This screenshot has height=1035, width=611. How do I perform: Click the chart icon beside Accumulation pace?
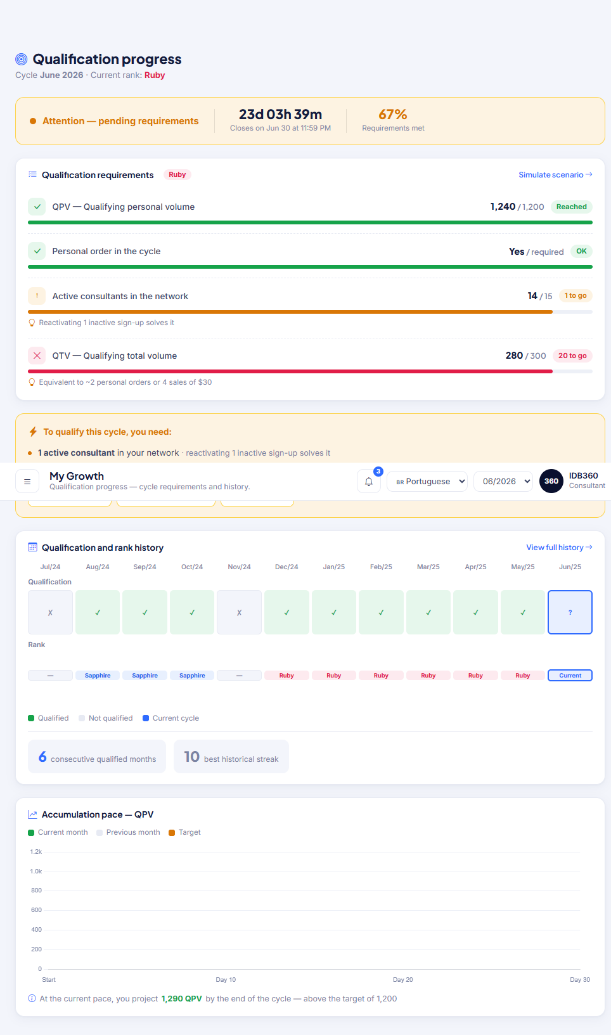32,814
